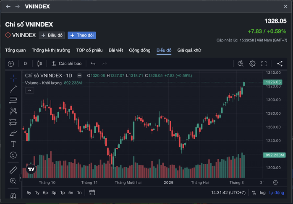
Task: Collapse the drawing toolbar side arrow
Action: point(21,178)
